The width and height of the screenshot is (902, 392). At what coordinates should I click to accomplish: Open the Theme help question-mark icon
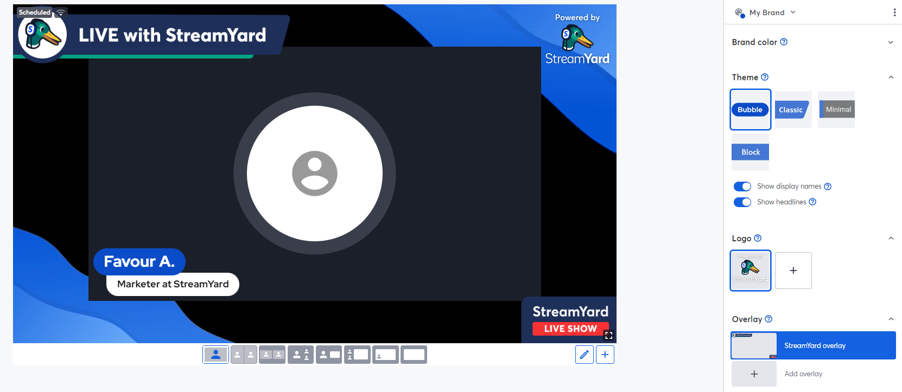point(765,77)
